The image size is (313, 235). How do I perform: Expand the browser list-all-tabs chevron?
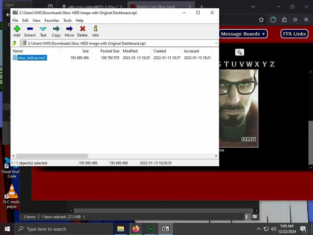tap(253, 7)
